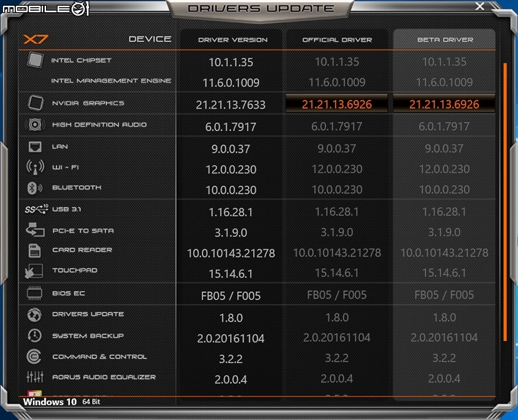Screen dimensions: 518x420
Task: Click beta Drivers Update version 1.8.0
Action: coord(445,317)
